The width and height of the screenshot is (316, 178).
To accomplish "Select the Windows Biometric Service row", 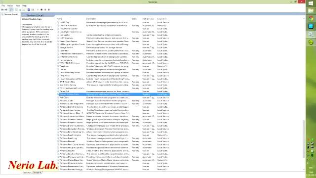I will 113,107.
